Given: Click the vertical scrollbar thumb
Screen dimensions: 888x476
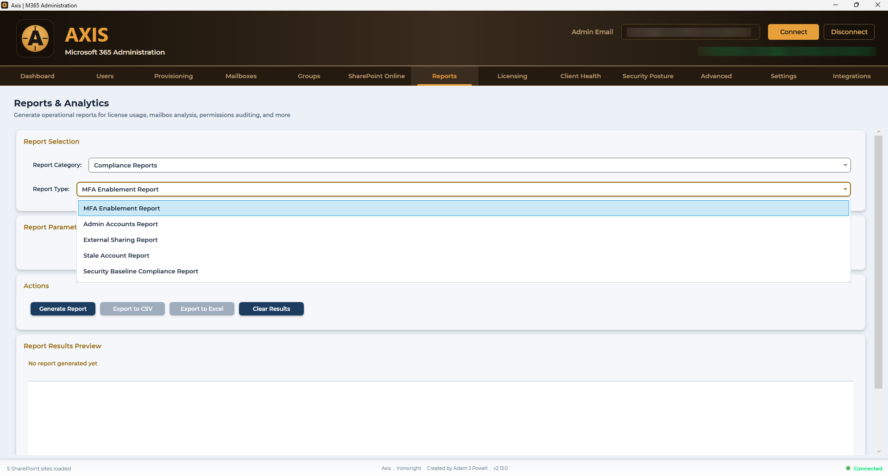Looking at the screenshot, I should click(x=878, y=262).
